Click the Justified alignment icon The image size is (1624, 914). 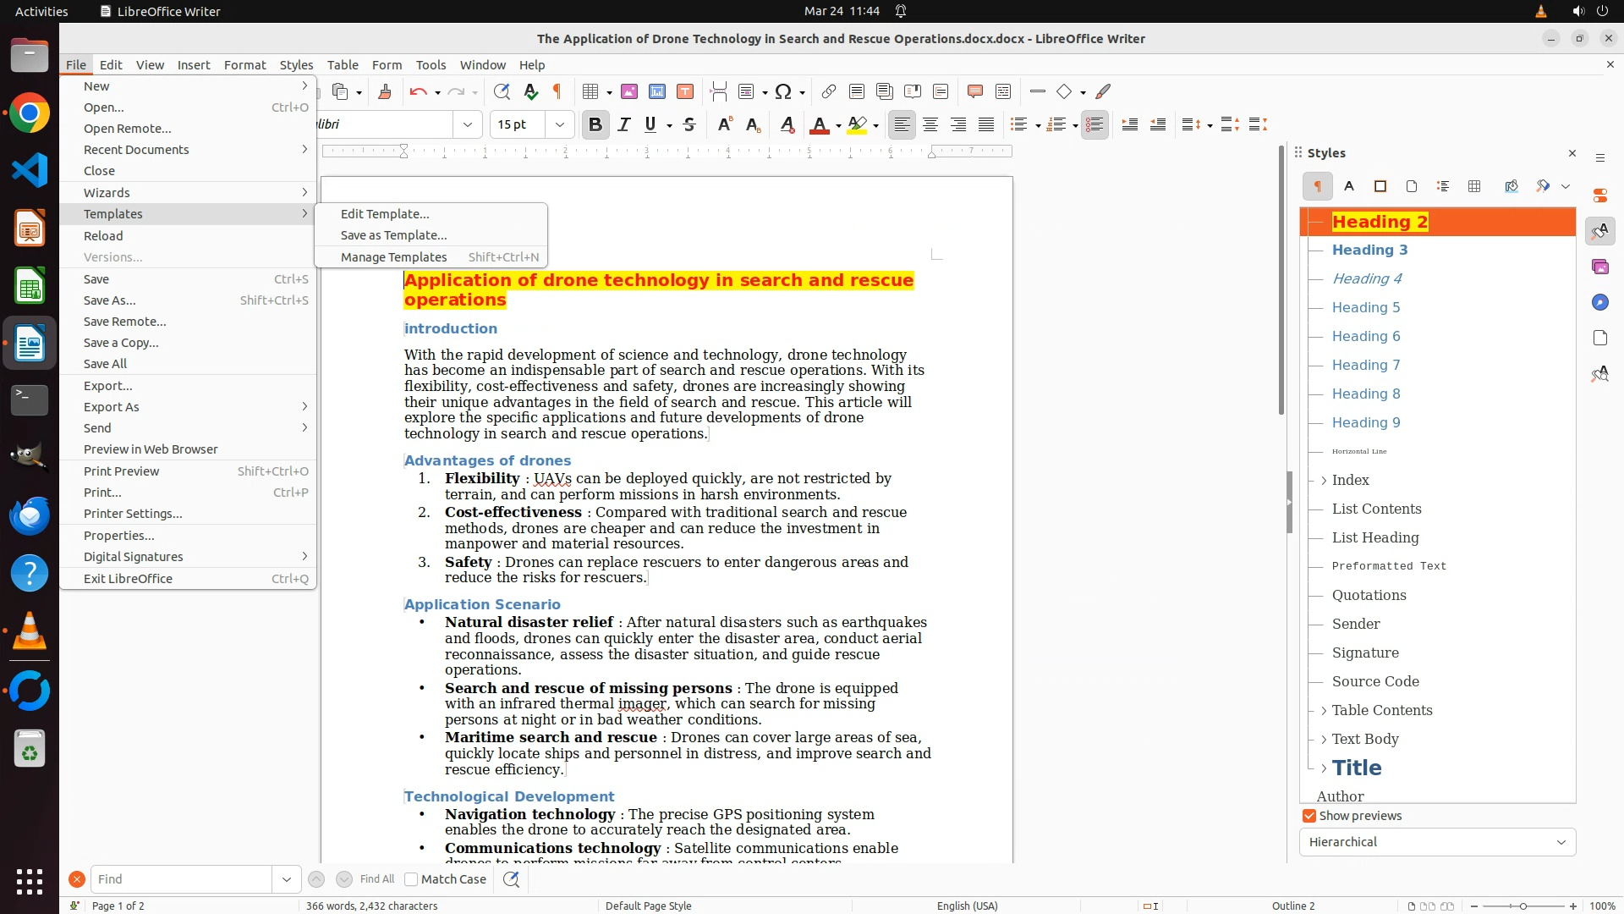pyautogui.click(x=986, y=125)
